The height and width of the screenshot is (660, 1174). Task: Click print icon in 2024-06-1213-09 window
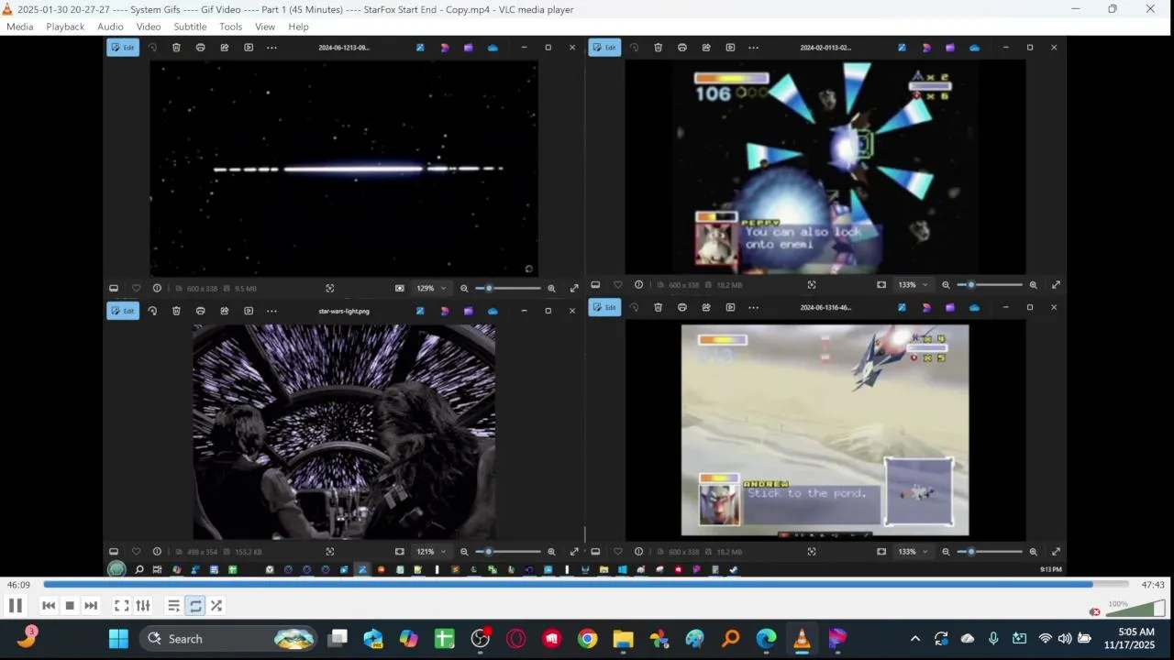(200, 48)
